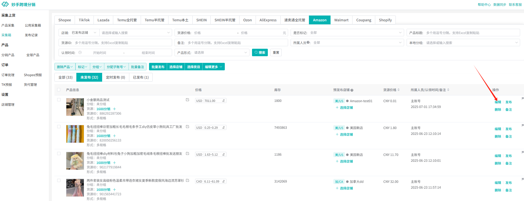
Task: Open store search dropdown 请选择或输入搜索
Action: [135, 33]
